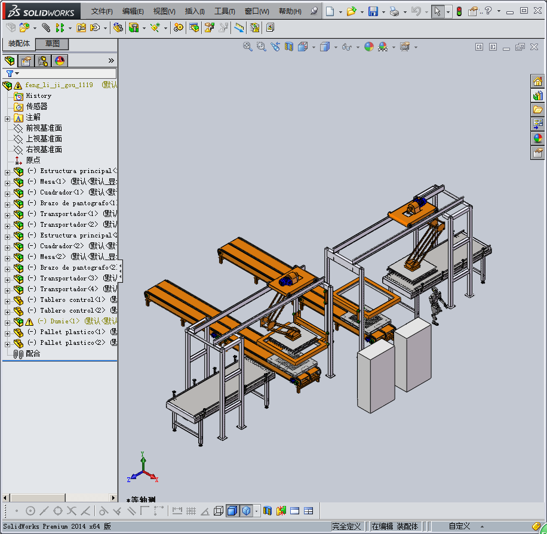The image size is (547, 534).
Task: Click the rebuild traffic light icon
Action: click(459, 11)
